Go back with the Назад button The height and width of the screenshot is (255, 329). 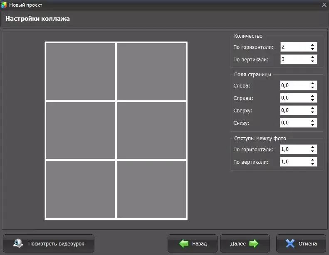(x=193, y=243)
